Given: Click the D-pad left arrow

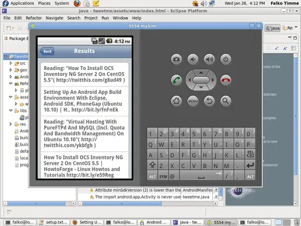Looking at the screenshot, I should point(190,80).
